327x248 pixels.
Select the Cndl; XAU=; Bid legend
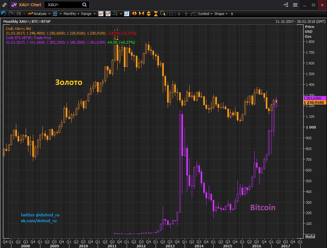(18, 29)
